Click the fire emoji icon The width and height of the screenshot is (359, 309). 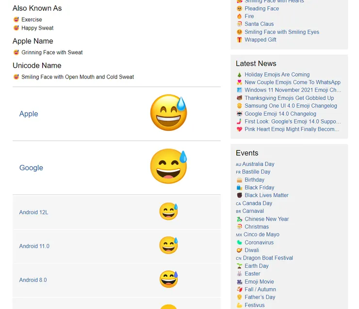pyautogui.click(x=239, y=16)
